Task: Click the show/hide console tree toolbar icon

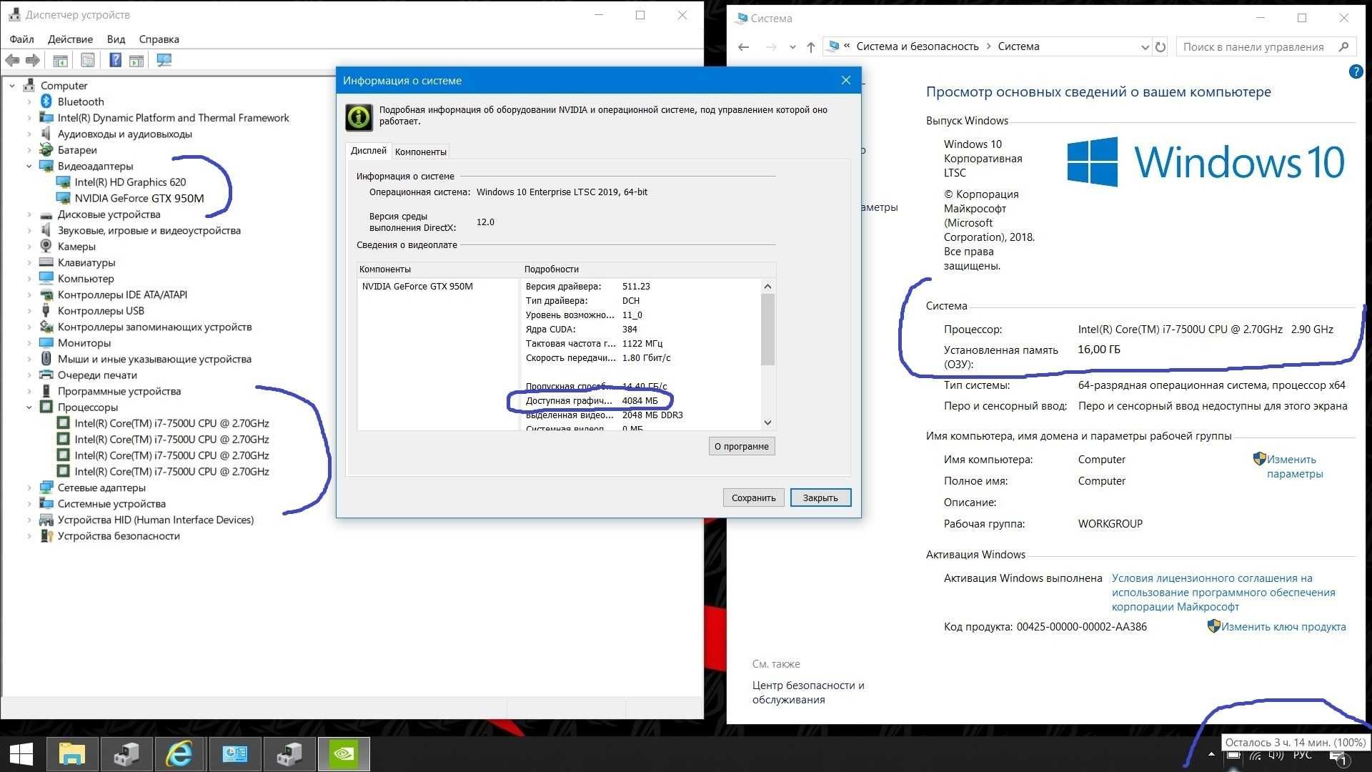Action: click(61, 61)
